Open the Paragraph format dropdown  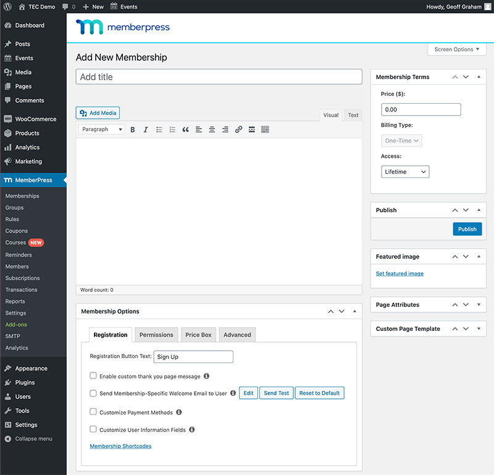[x=101, y=129]
